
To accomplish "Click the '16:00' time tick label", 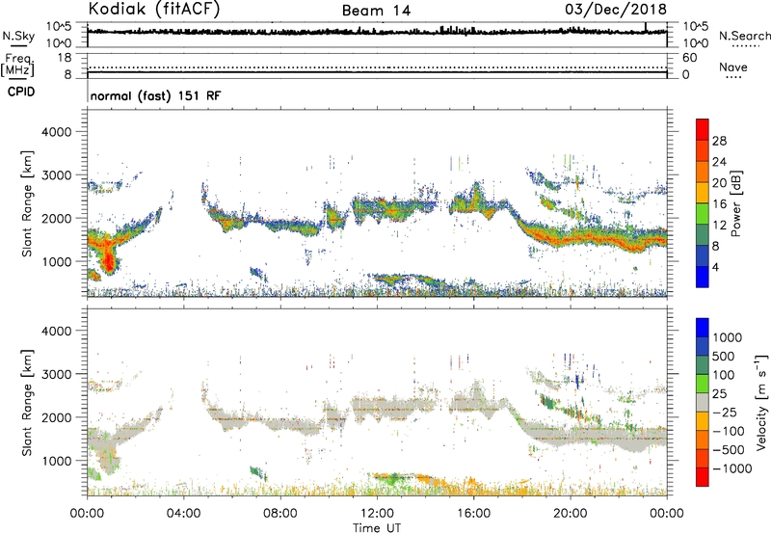I will click(473, 514).
